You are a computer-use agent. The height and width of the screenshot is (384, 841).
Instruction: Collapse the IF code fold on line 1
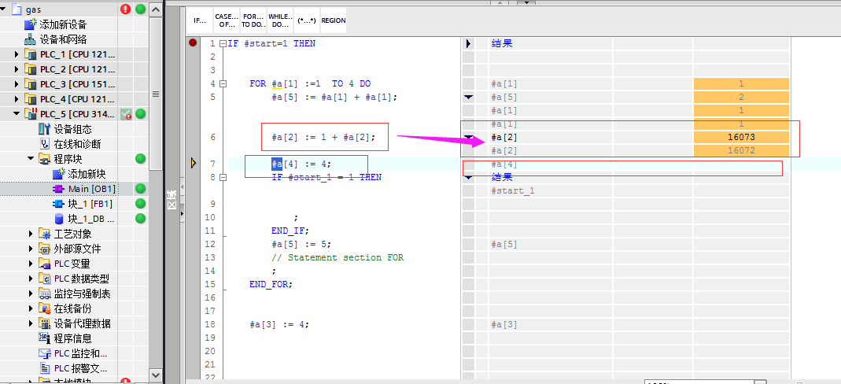223,44
